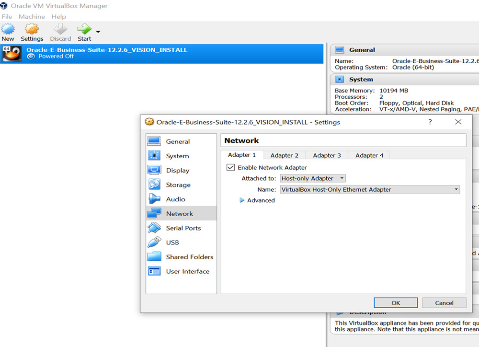Open the Machine menu
This screenshot has width=479, height=347.
[32, 17]
